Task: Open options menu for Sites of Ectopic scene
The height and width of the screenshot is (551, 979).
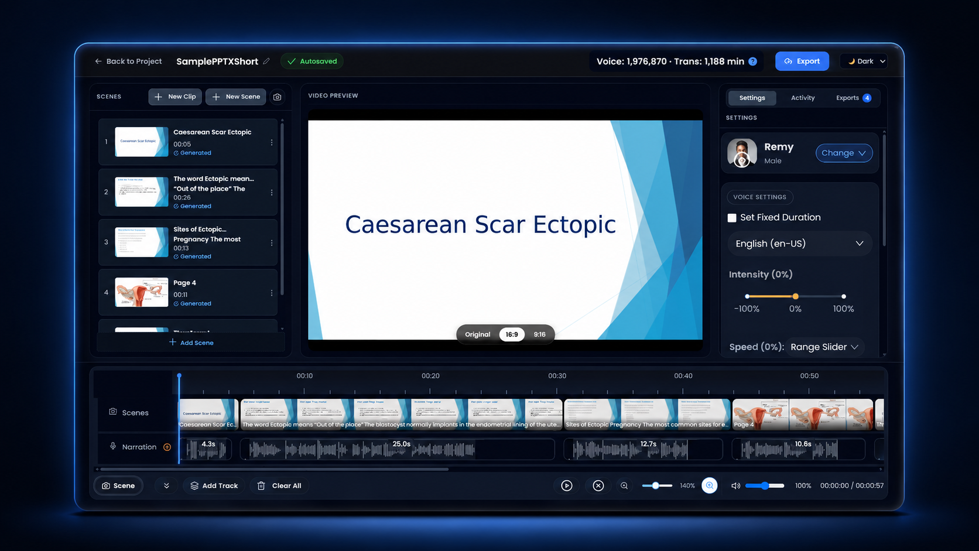Action: [x=272, y=242]
